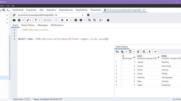Download results as CSV file

click(150, 52)
